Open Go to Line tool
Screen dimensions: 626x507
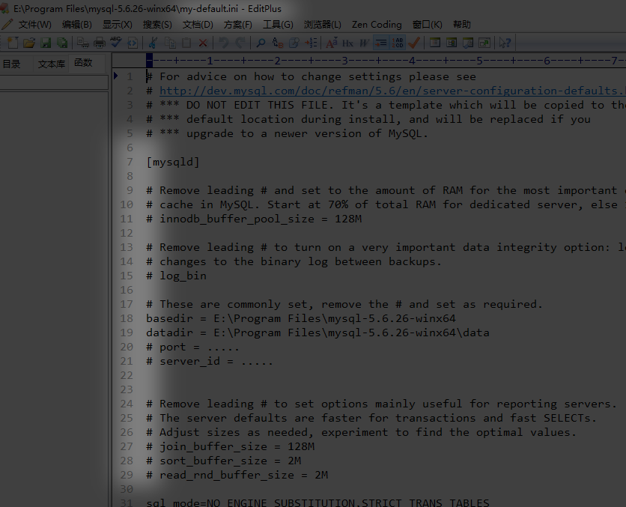[311, 43]
